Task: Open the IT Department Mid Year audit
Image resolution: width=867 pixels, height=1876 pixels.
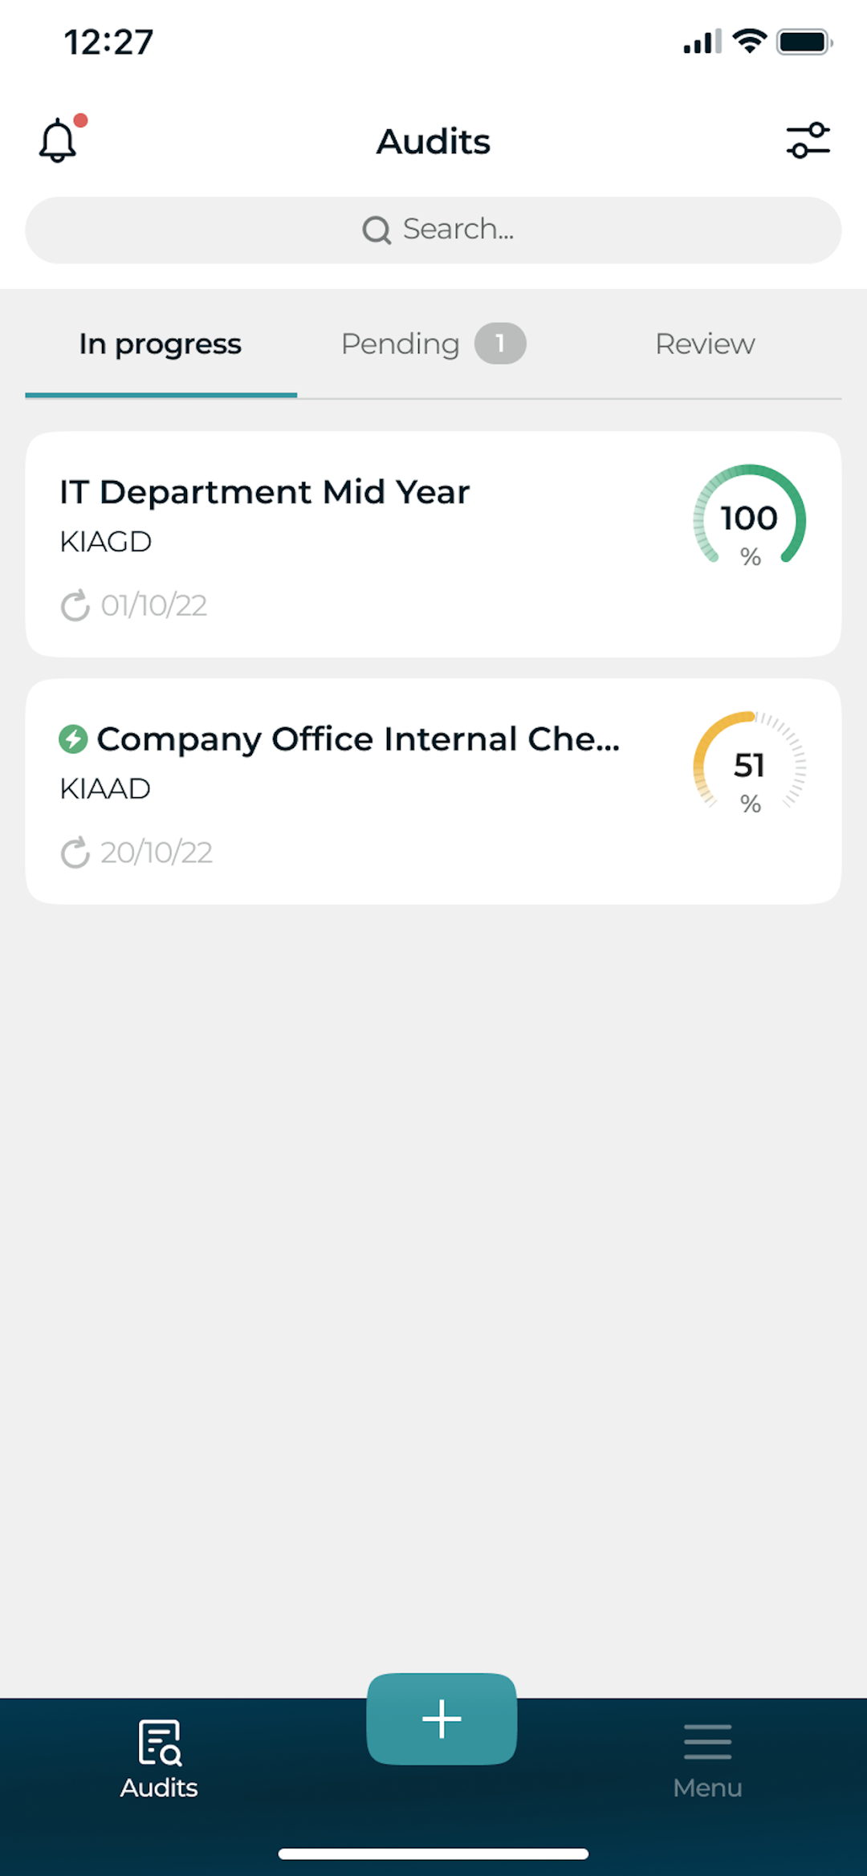Action: [x=265, y=492]
